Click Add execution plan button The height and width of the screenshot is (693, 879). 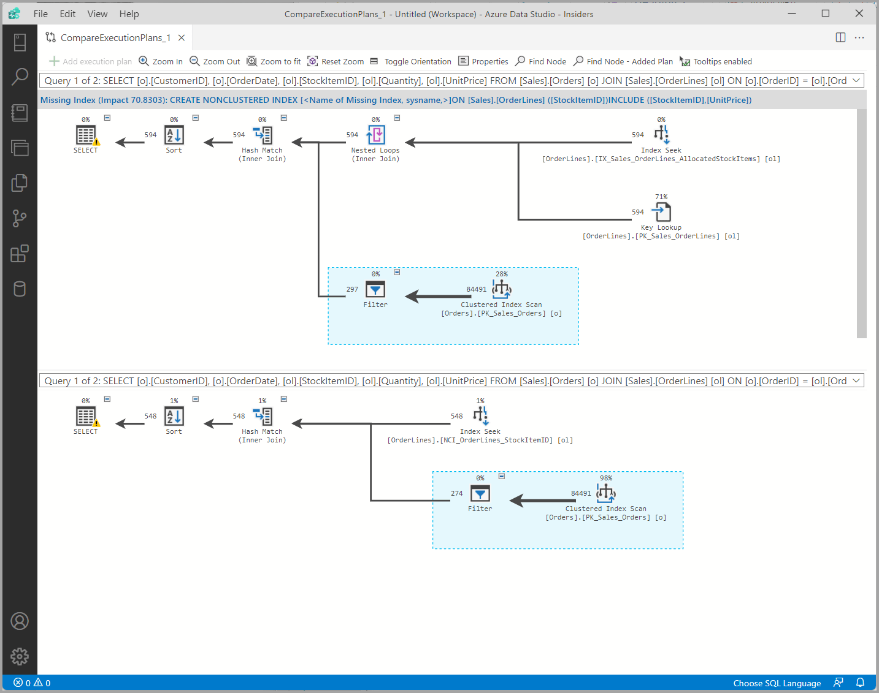tap(91, 61)
